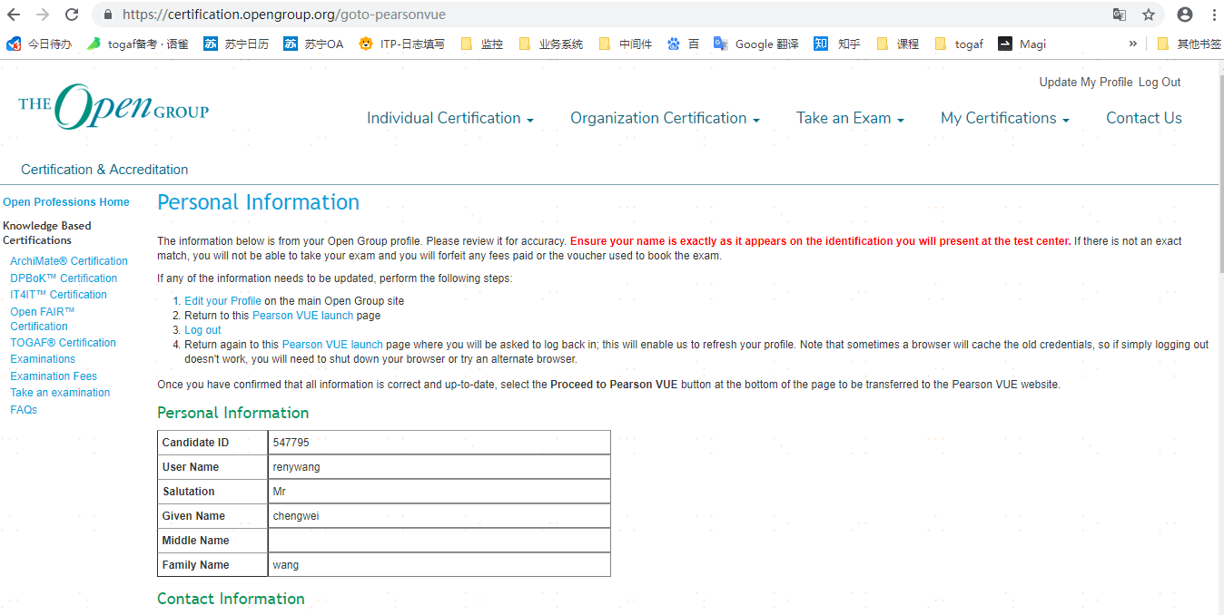Open the Chrome profile avatar icon
Viewport: 1224px width, 615px height.
click(x=1185, y=15)
